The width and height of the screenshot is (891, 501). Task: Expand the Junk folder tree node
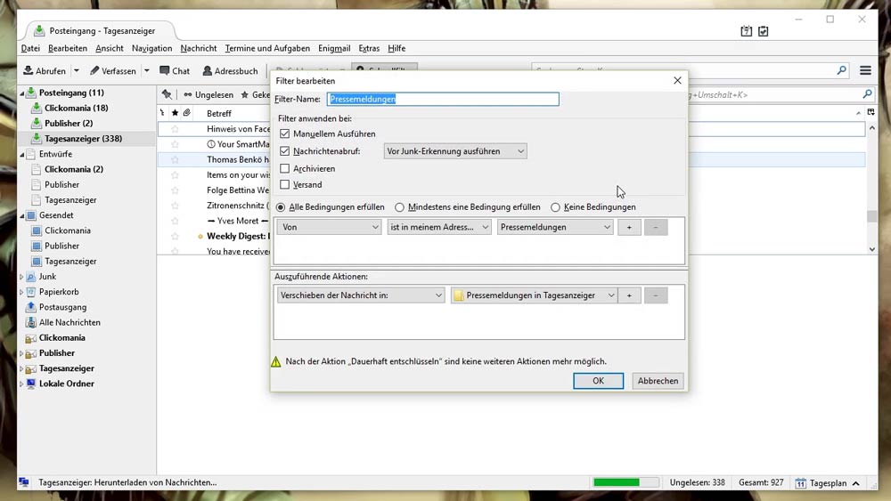coord(21,277)
